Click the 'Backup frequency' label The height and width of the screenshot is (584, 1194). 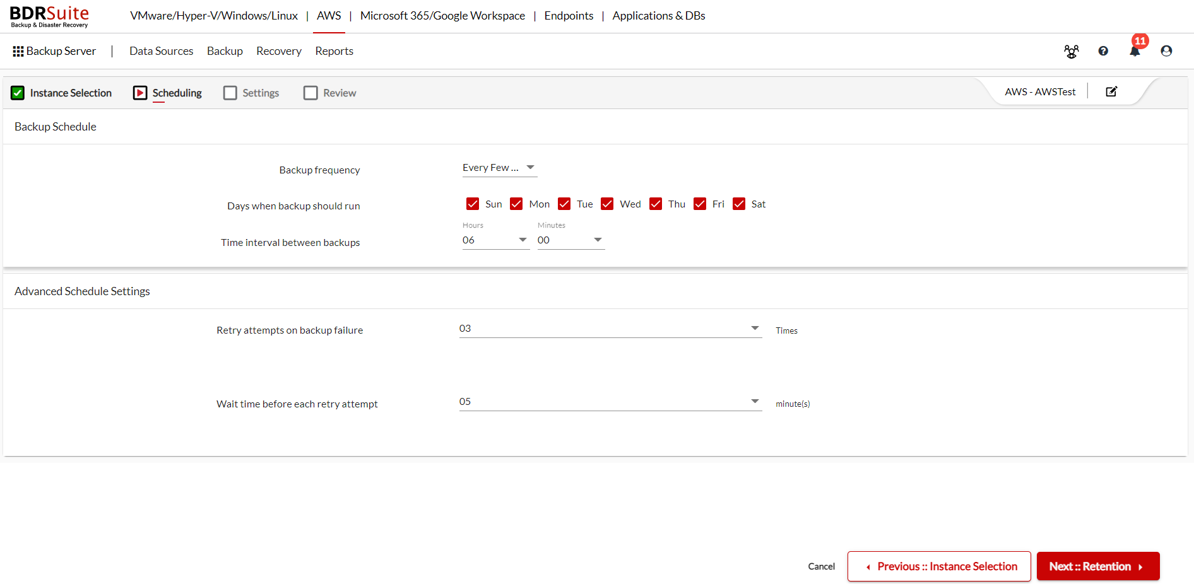[319, 170]
